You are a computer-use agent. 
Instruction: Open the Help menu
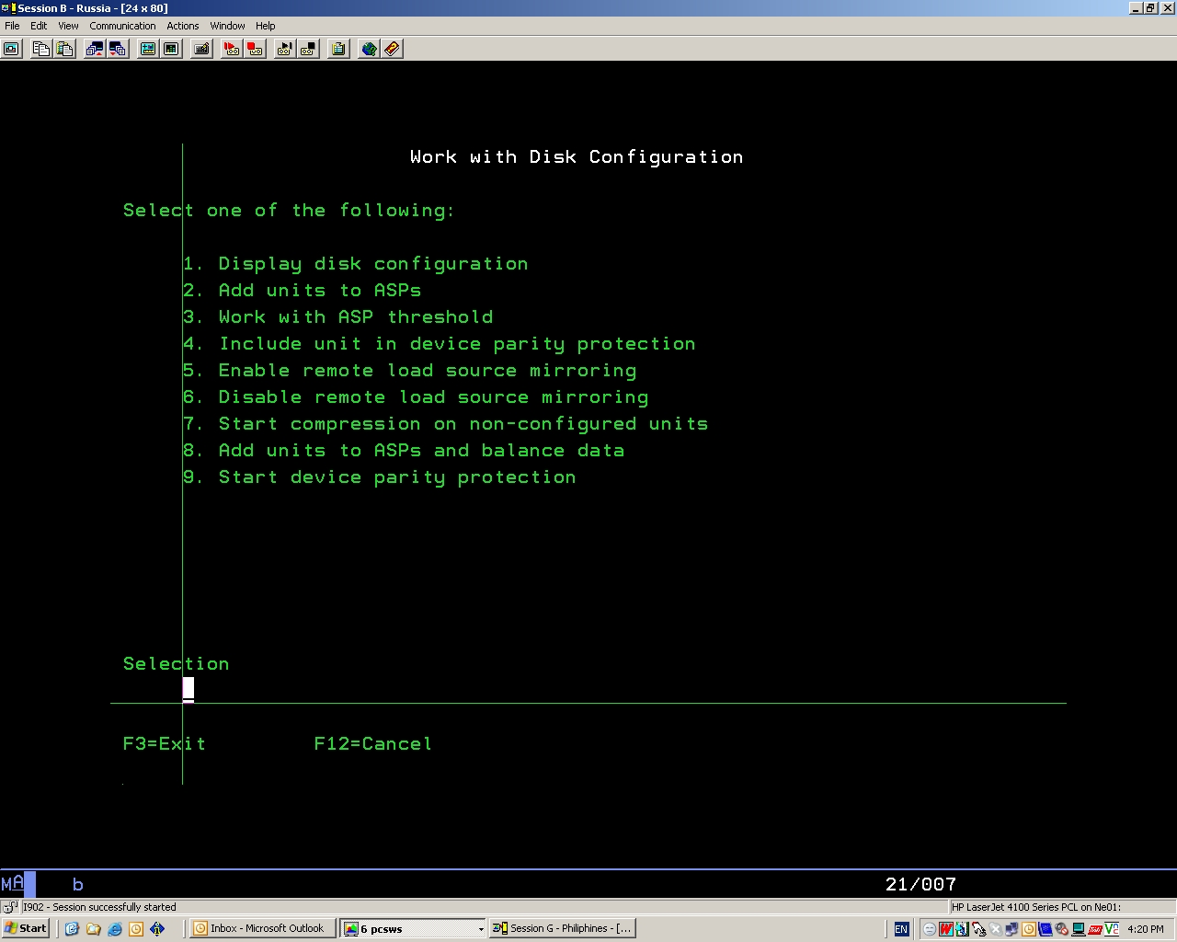coord(265,26)
